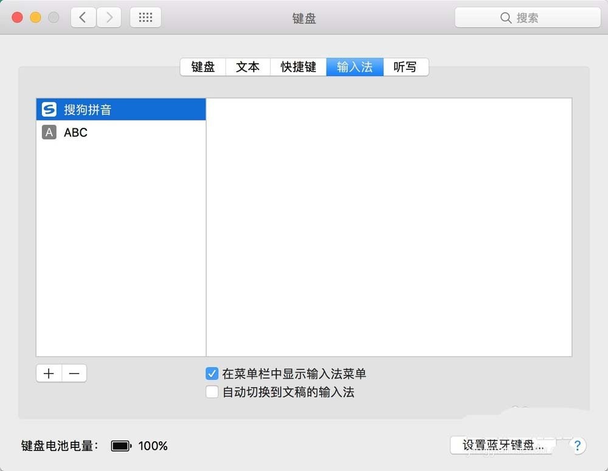Switch to the 文本 tab
The height and width of the screenshot is (471, 608).
[247, 67]
